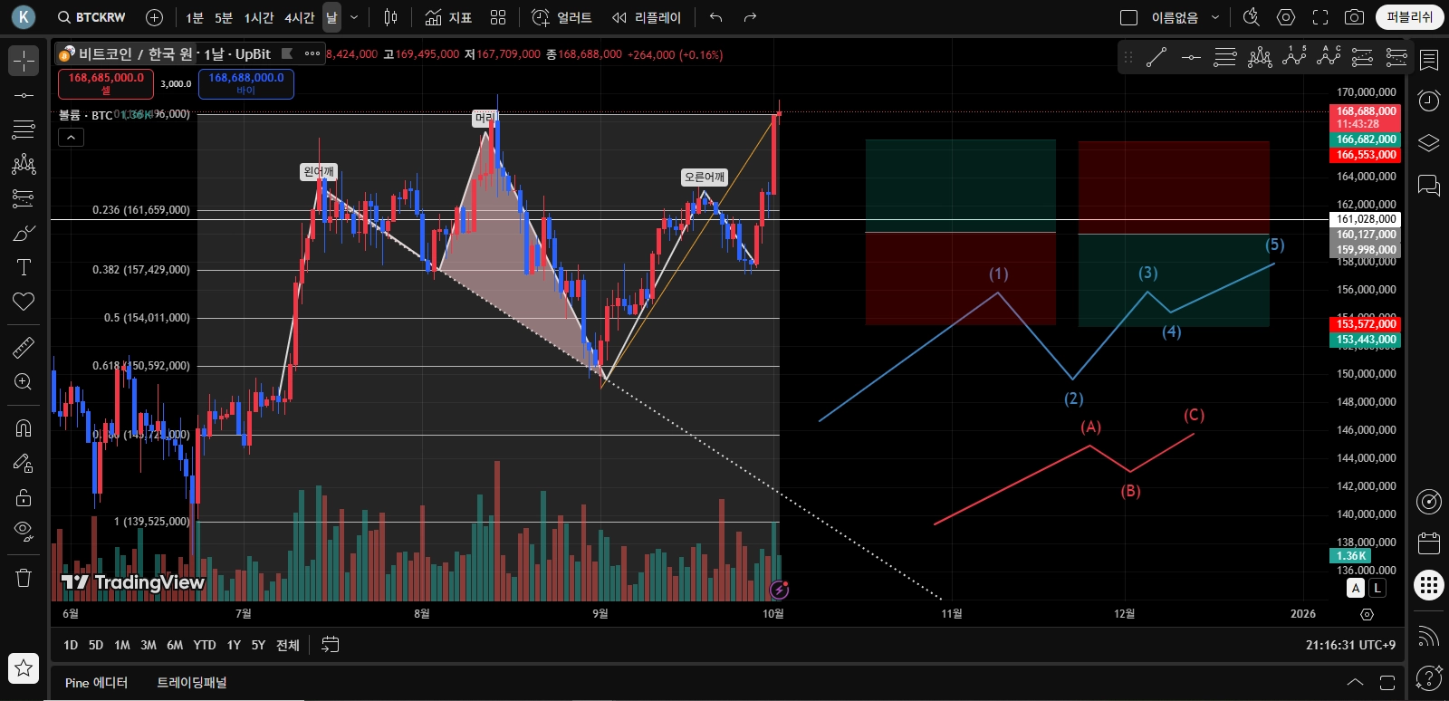The width and height of the screenshot is (1449, 701).
Task: Open the layout setup square selector
Action: tap(1128, 17)
